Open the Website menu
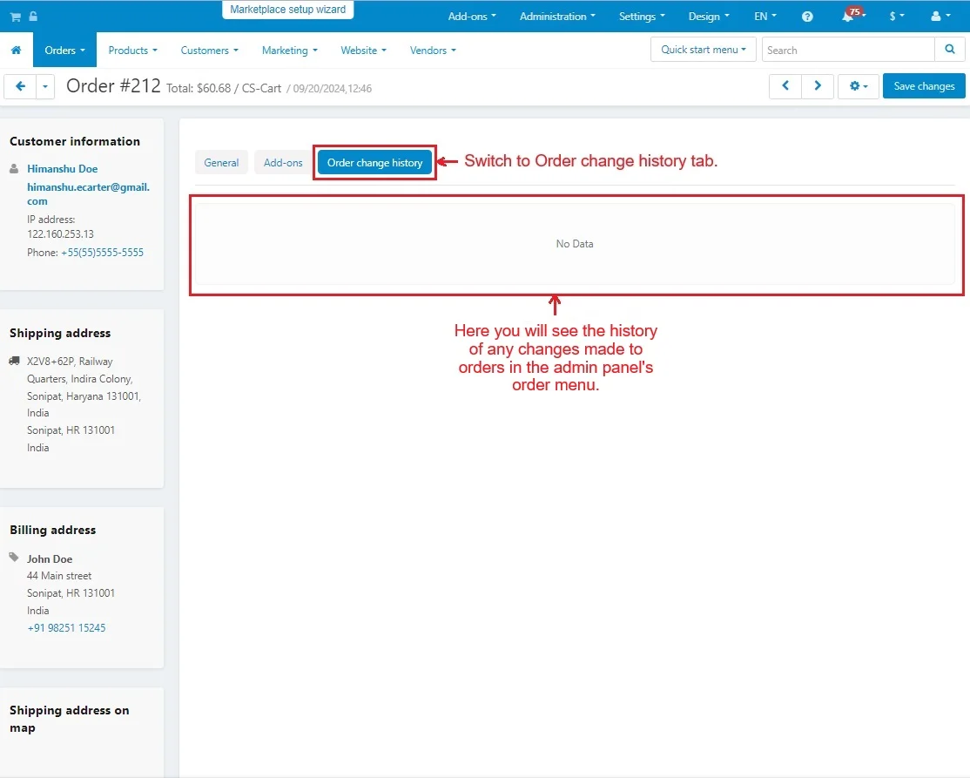This screenshot has width=970, height=778. point(363,51)
